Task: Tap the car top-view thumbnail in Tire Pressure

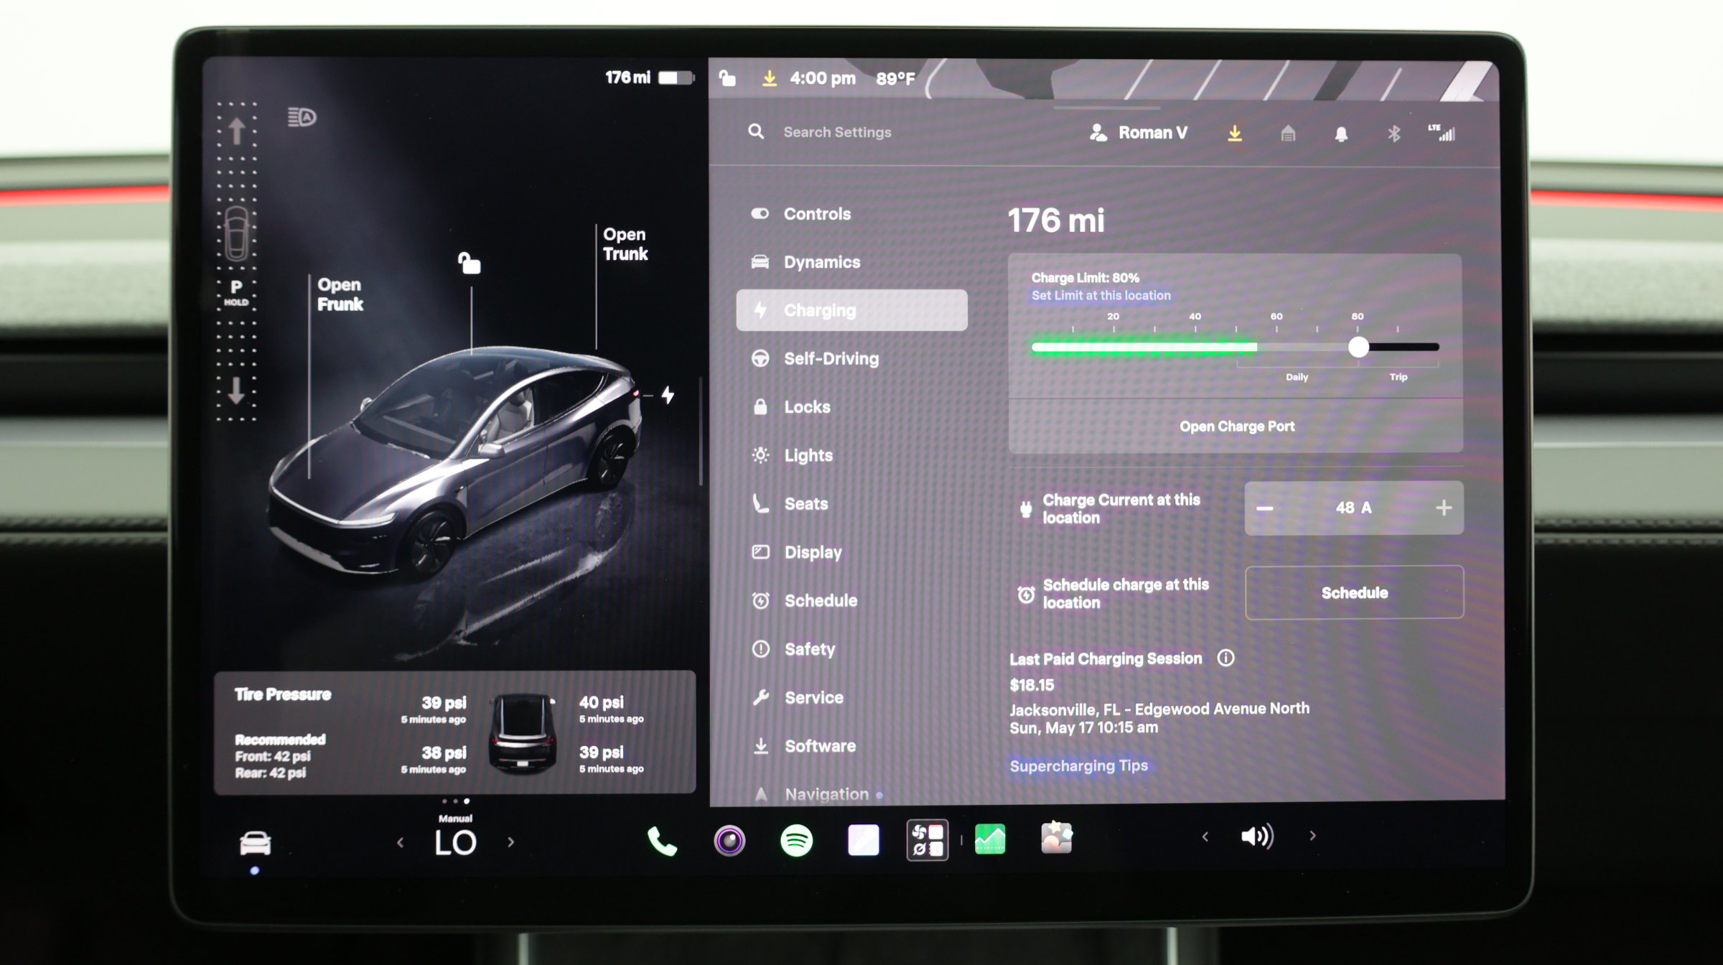Action: 522,734
